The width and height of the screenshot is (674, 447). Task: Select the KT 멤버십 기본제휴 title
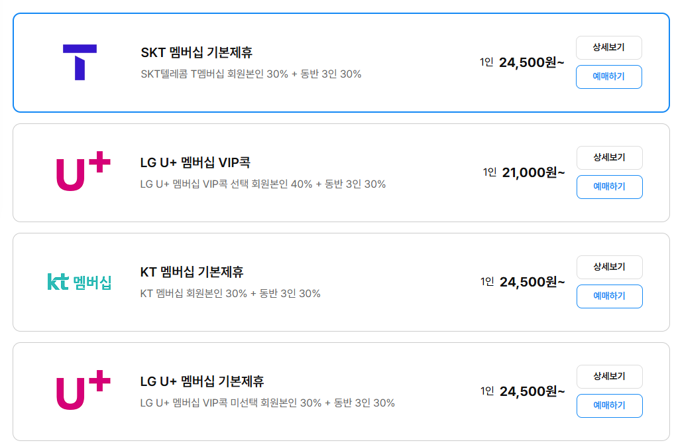click(x=192, y=272)
